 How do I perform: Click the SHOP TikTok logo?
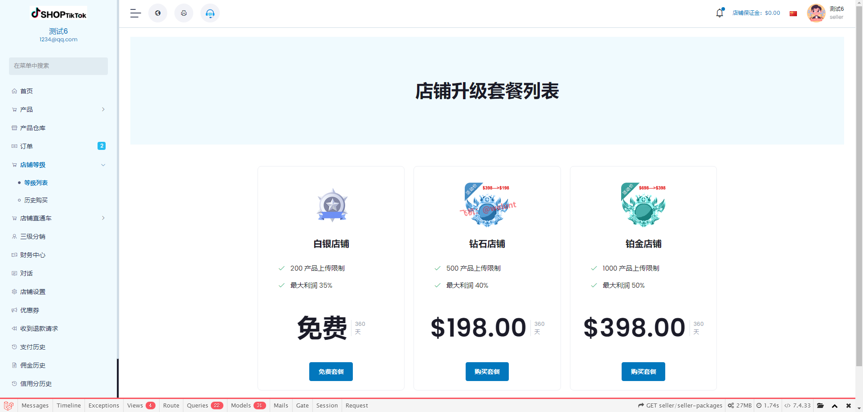tap(58, 13)
